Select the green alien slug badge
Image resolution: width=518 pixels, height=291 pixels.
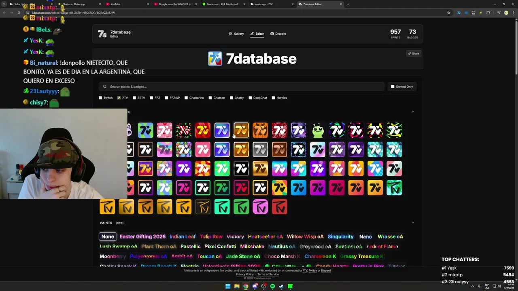(x=318, y=130)
